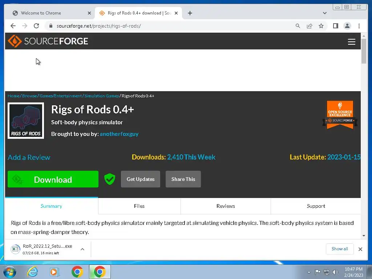Click the 2023-01-15 last update date

coord(344,157)
